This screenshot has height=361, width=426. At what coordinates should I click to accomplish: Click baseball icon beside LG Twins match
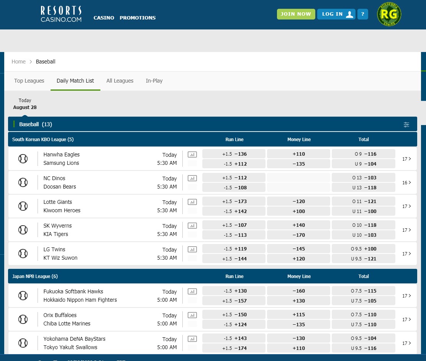tap(23, 254)
